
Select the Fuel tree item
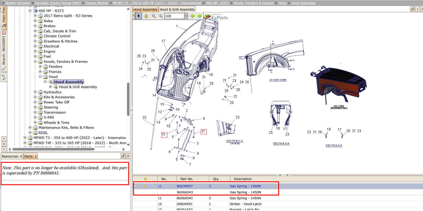47,56
